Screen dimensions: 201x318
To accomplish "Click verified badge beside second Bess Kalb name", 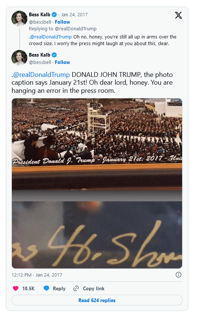I will 54,55.
